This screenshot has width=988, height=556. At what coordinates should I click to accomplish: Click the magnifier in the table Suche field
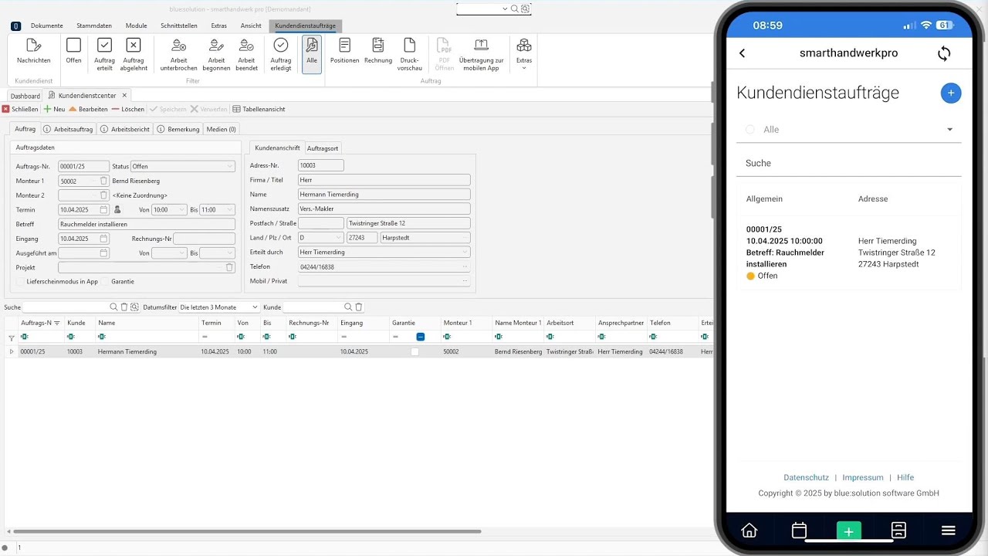(113, 307)
